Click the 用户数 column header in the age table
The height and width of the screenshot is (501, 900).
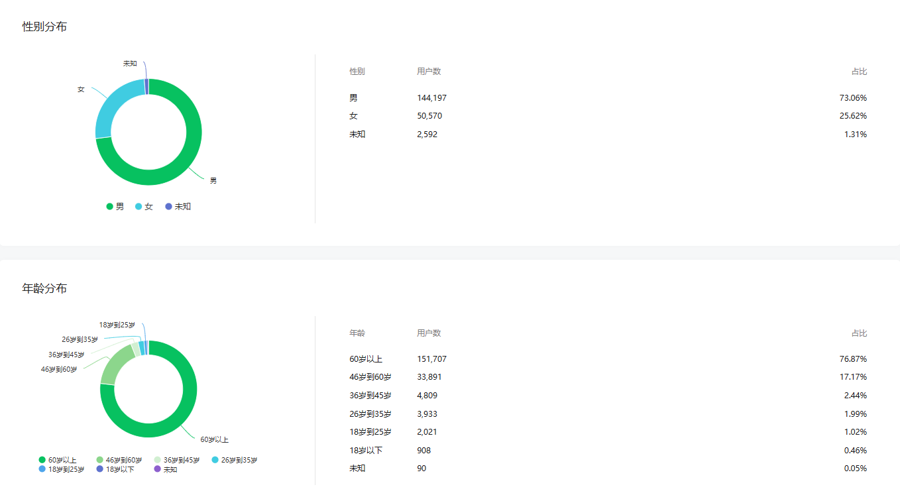pos(429,333)
